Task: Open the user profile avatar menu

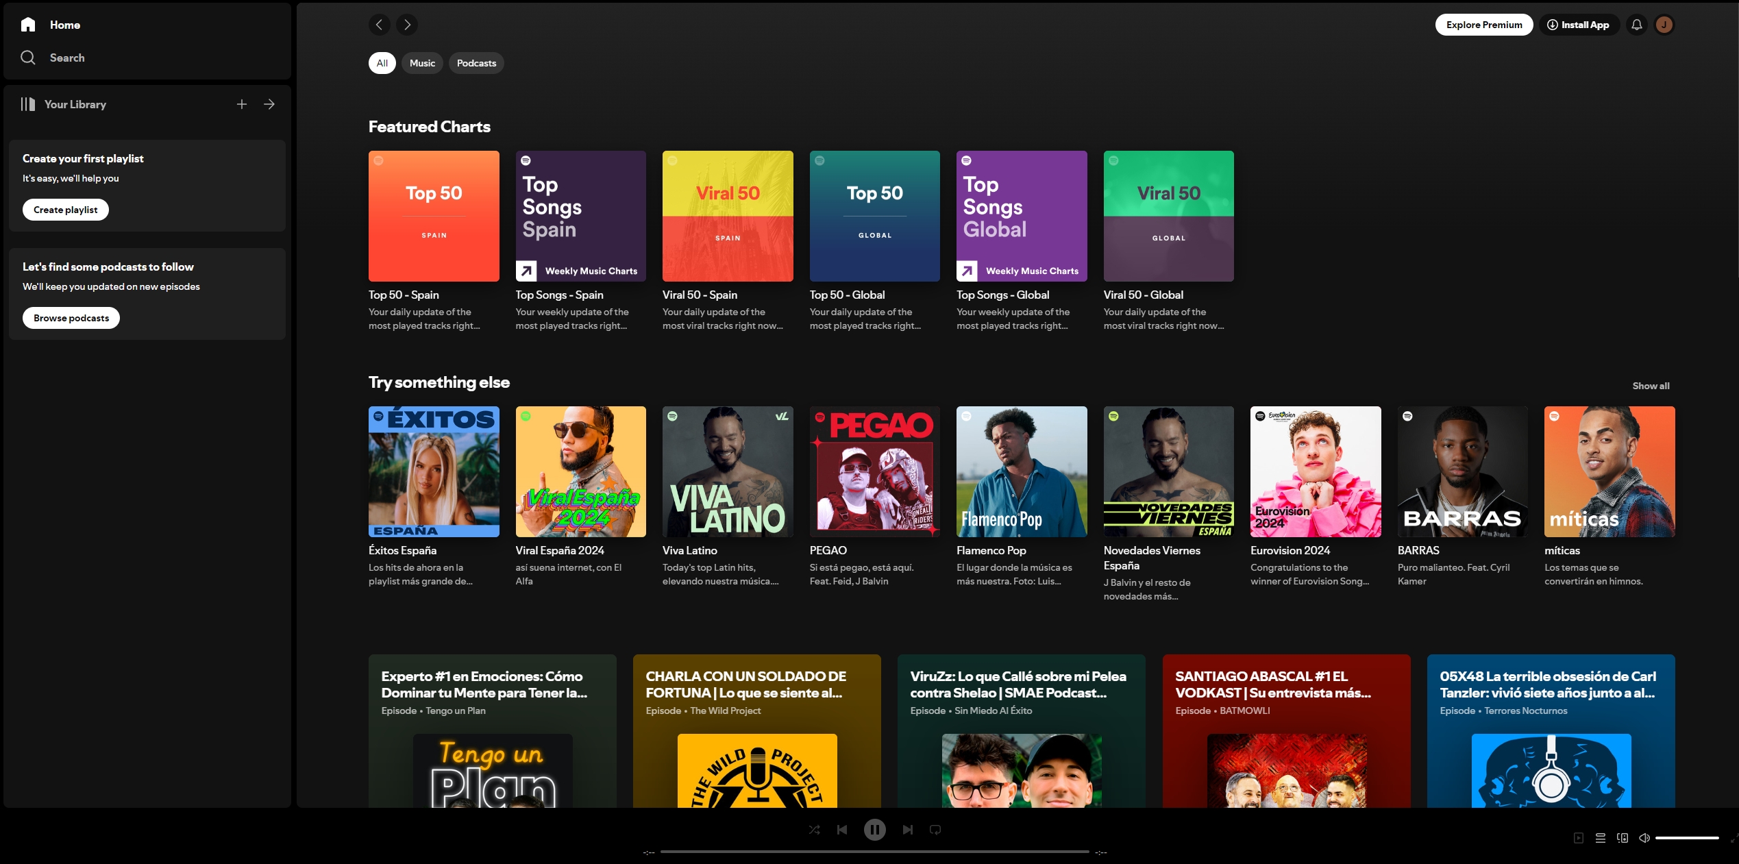Action: [x=1664, y=25]
